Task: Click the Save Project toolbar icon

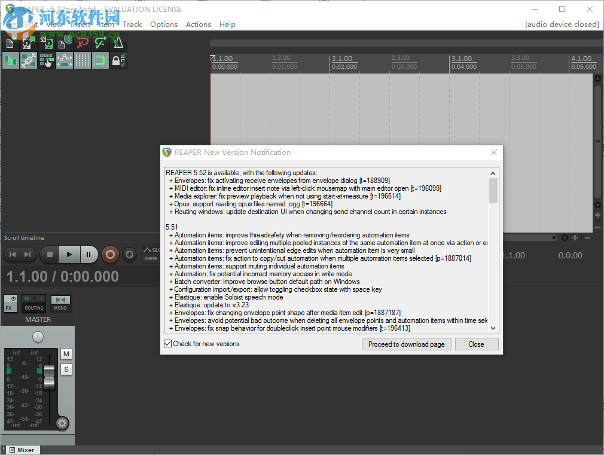Action: [46, 43]
